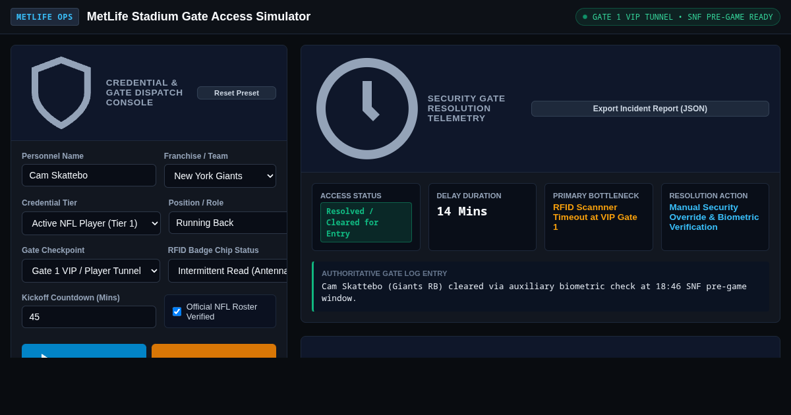
Task: Select the Kickoff Countdown minutes field
Action: click(x=89, y=317)
